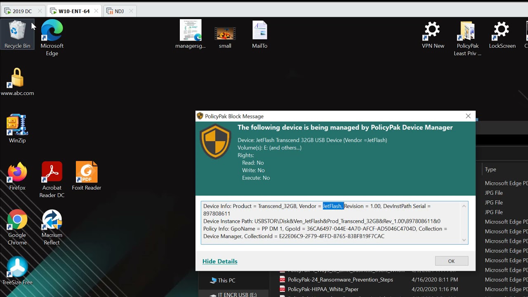Click the Write: No rights line

[x=253, y=170]
